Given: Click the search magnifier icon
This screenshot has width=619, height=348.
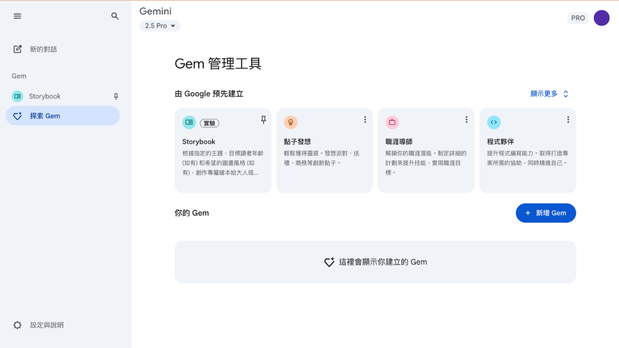Looking at the screenshot, I should pyautogui.click(x=115, y=16).
